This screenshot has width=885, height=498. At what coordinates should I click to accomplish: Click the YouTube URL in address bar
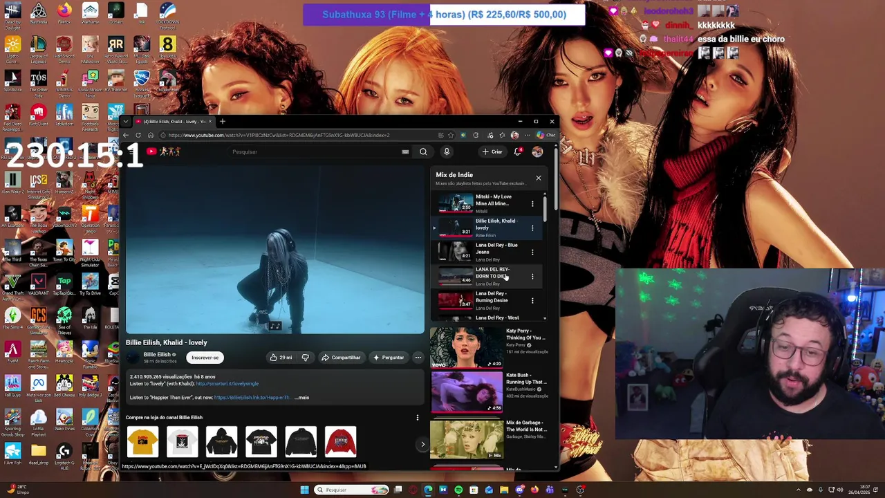tap(279, 135)
